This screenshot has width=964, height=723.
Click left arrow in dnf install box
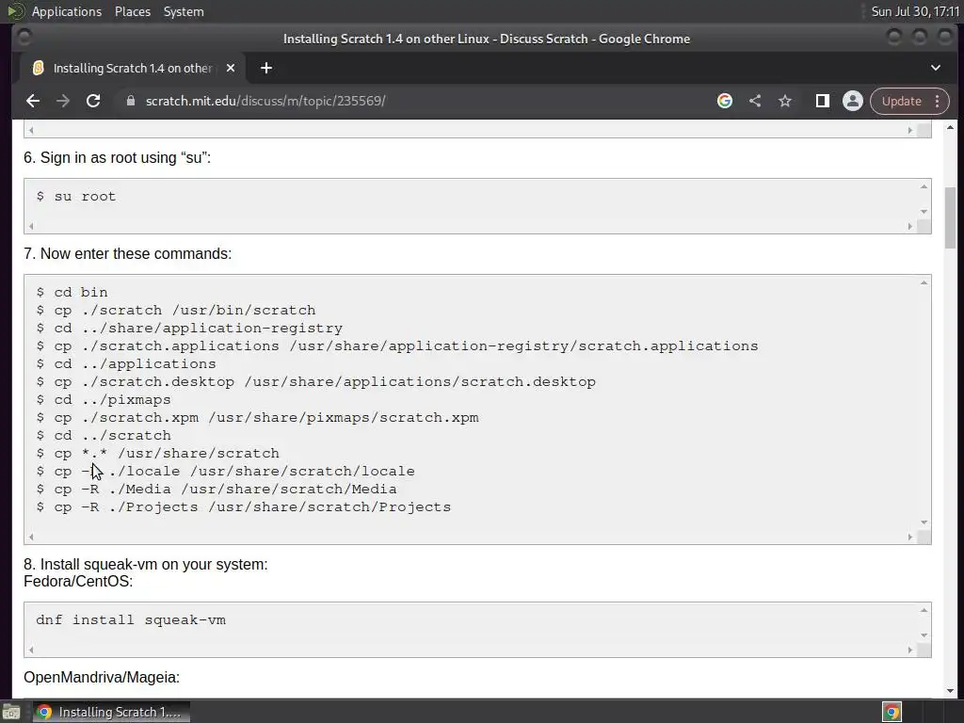[31, 650]
